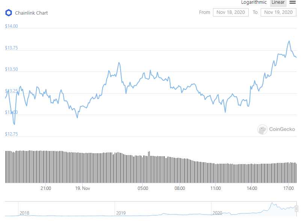Click the 2018 label in the navigator
This screenshot has width=302, height=221.
coord(24,213)
